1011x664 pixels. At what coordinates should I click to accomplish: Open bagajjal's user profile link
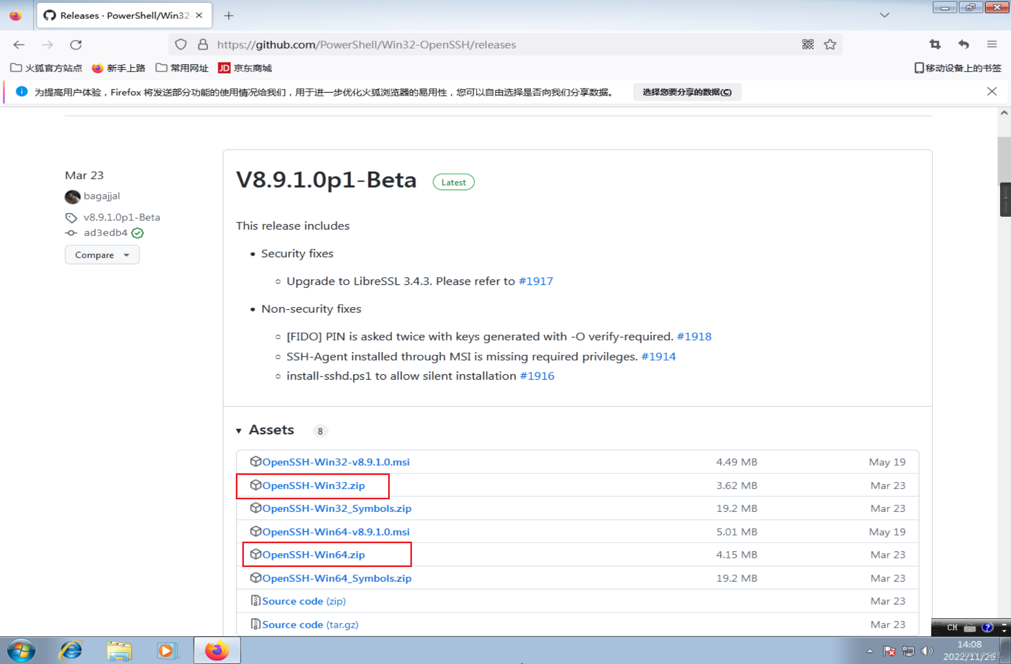pos(102,196)
